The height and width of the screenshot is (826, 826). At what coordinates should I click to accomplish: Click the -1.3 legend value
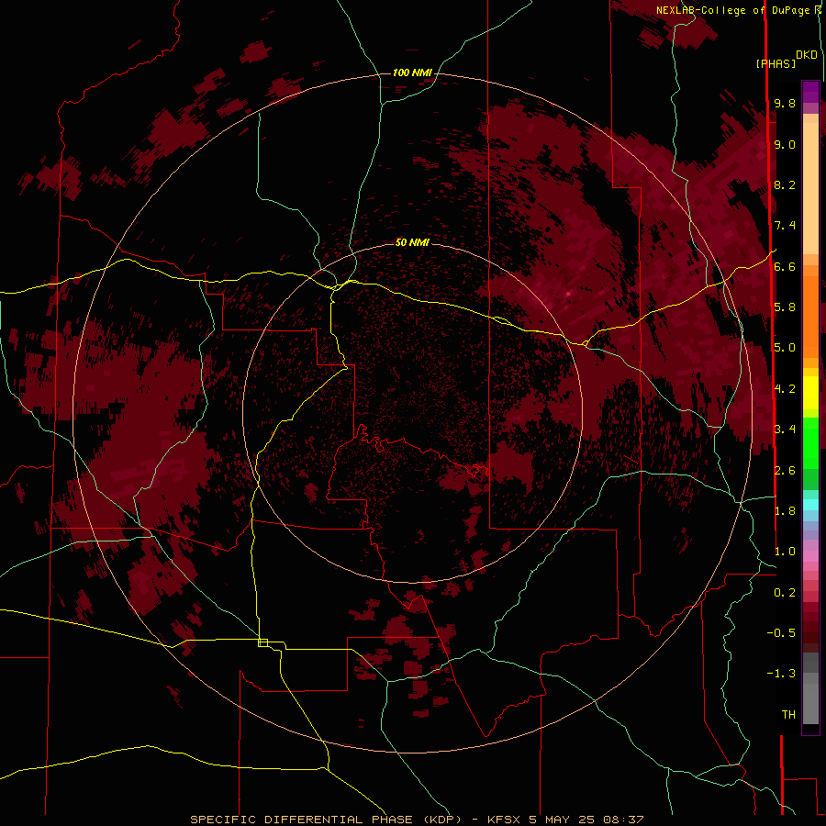click(x=781, y=674)
